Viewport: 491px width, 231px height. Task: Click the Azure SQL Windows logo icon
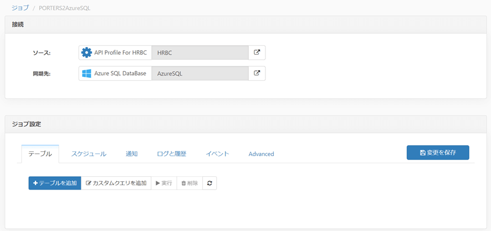pos(86,73)
